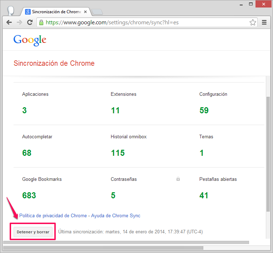Open Ayuda de Chrome Sync link
Viewport: 273px width, 253px height.
pos(116,215)
